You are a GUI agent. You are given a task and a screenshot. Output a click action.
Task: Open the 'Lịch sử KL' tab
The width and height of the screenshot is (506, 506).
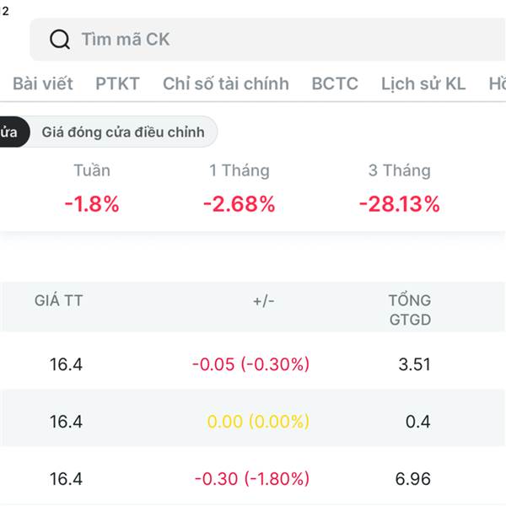click(x=423, y=83)
